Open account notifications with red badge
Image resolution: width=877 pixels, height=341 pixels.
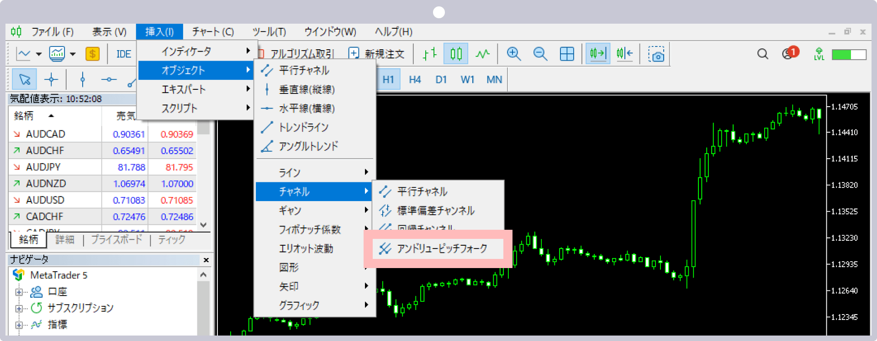click(x=790, y=53)
